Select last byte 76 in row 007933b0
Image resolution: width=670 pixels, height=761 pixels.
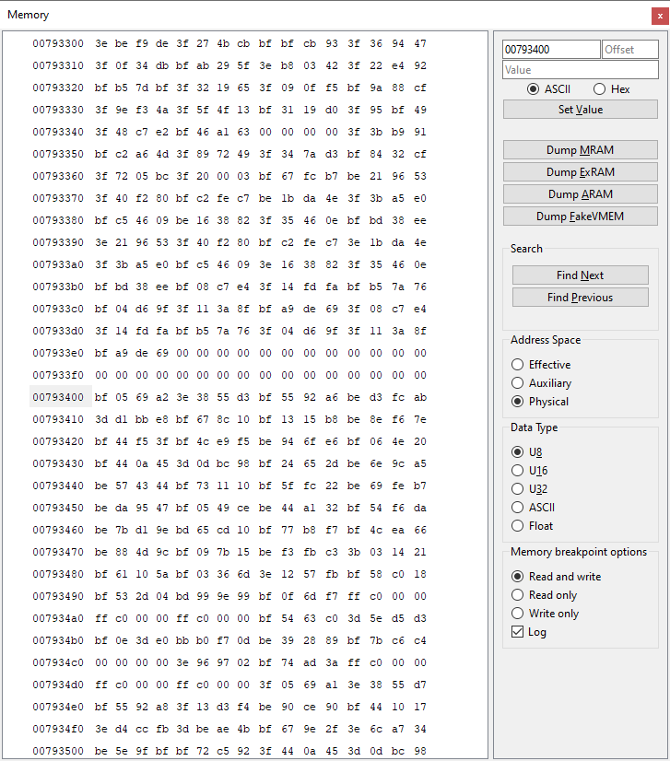[x=420, y=287]
